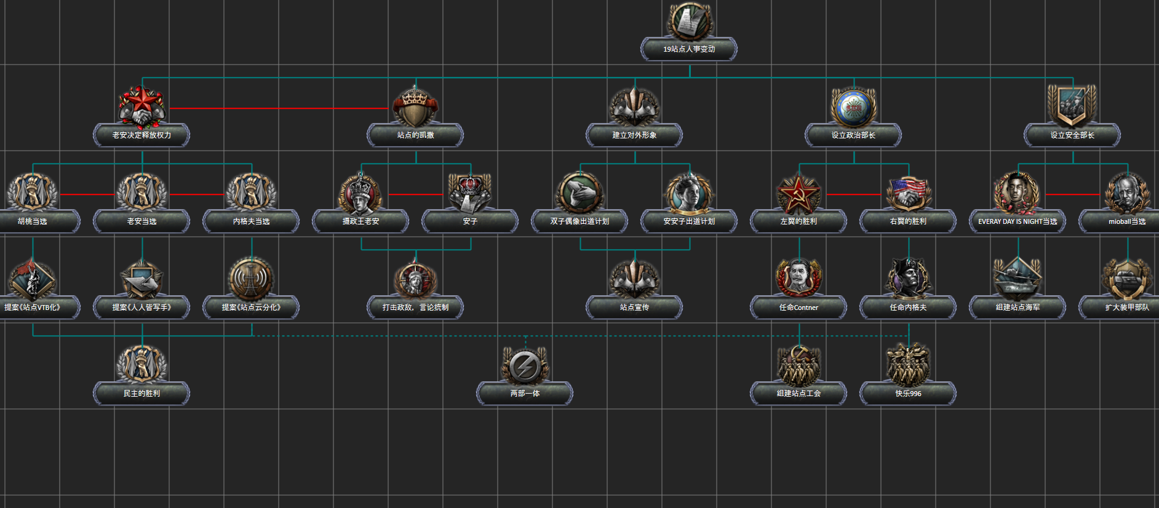The image size is (1159, 508).
Task: Select the 民主的胜利 focus label
Action: (141, 394)
